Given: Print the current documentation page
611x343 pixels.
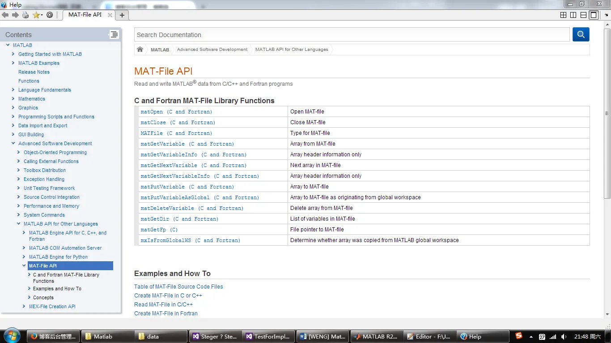Looking at the screenshot, I should (x=25, y=15).
